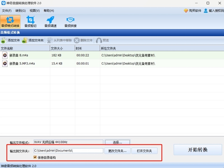Open the 文件(F) menu
The image size is (224, 168).
click(6, 11)
